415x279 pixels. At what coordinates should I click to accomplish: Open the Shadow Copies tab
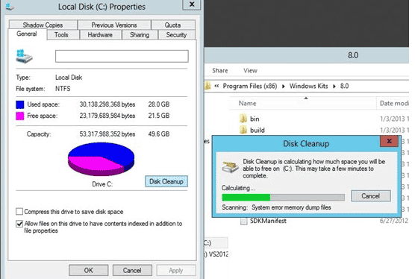(43, 25)
